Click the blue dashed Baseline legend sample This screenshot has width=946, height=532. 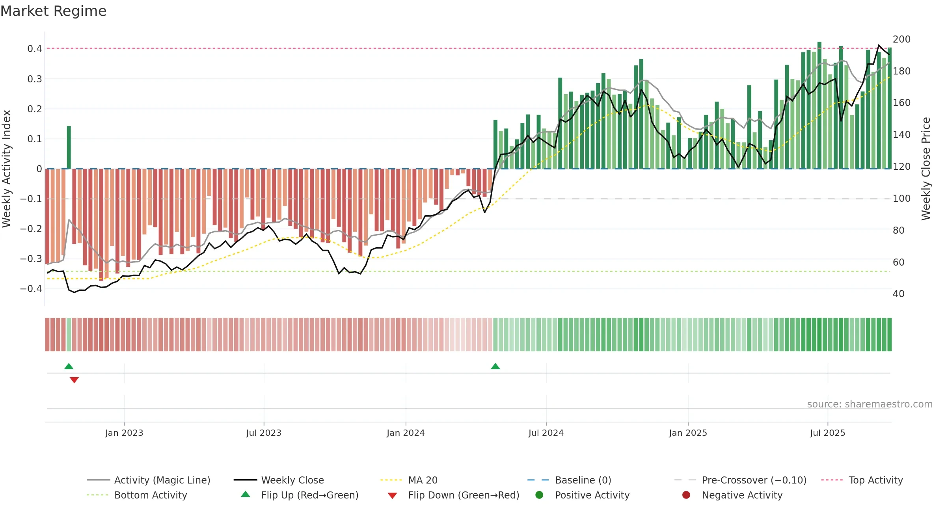[x=538, y=480]
